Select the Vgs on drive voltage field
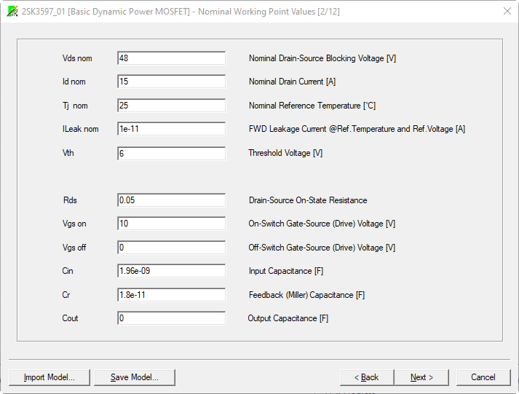 click(171, 224)
